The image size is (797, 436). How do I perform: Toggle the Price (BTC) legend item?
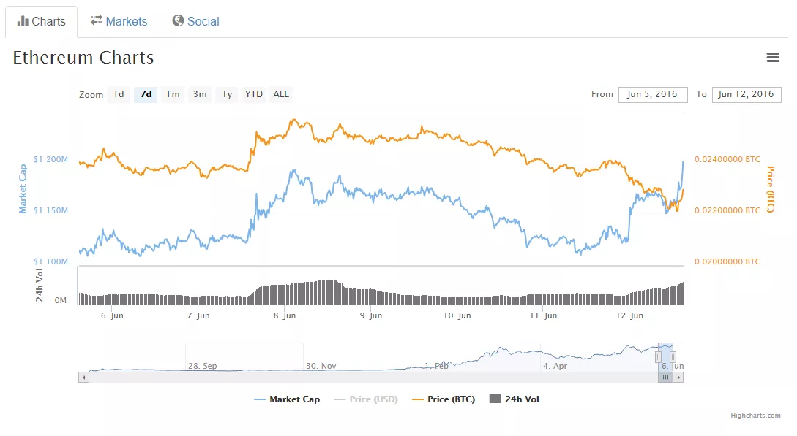[x=444, y=399]
